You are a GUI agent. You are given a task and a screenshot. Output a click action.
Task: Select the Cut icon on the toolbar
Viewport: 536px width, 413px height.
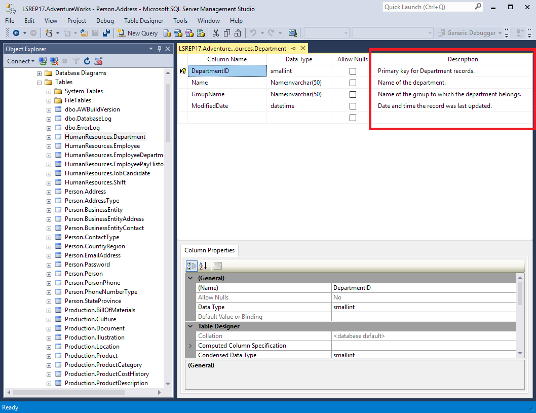215,32
